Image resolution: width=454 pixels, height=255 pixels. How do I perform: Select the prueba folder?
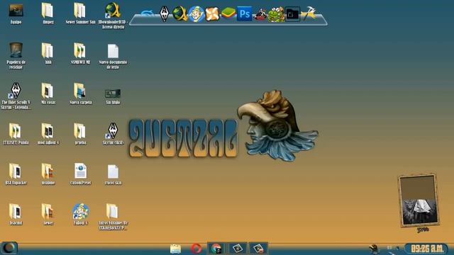pyautogui.click(x=79, y=131)
